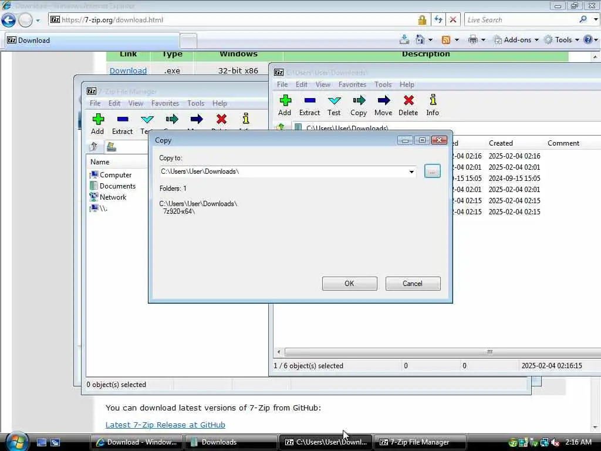The width and height of the screenshot is (601, 451).
Task: Click IE stop loading X icon
Action: (453, 19)
